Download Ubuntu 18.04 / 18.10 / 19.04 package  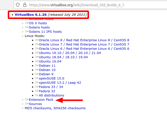63,57
